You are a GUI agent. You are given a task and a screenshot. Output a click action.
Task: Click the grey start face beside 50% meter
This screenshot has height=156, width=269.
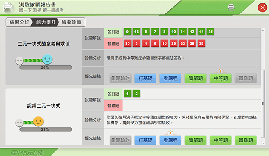19,61
